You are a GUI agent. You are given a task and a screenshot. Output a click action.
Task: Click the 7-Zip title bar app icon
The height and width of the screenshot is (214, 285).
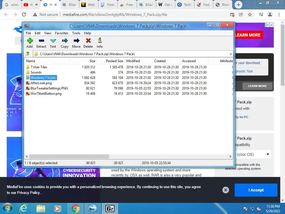pyautogui.click(x=27, y=26)
